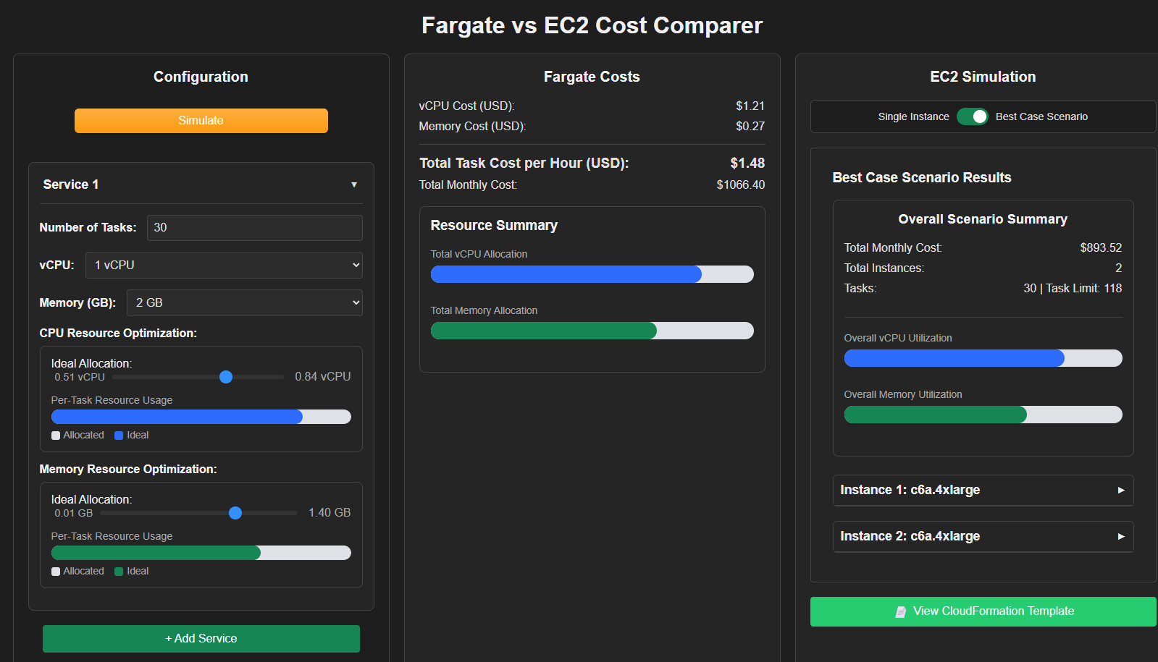Toggle Single Instance / Best Case switch
The width and height of the screenshot is (1158, 662).
point(972,116)
